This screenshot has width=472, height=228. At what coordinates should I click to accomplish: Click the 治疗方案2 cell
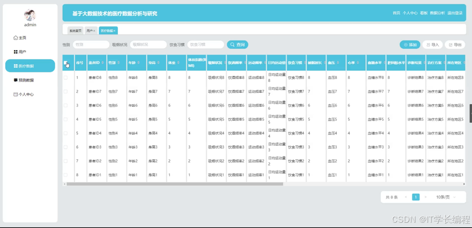(x=435, y=161)
